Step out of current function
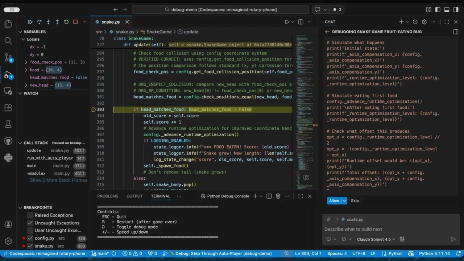The image size is (464, 261). tap(57, 22)
